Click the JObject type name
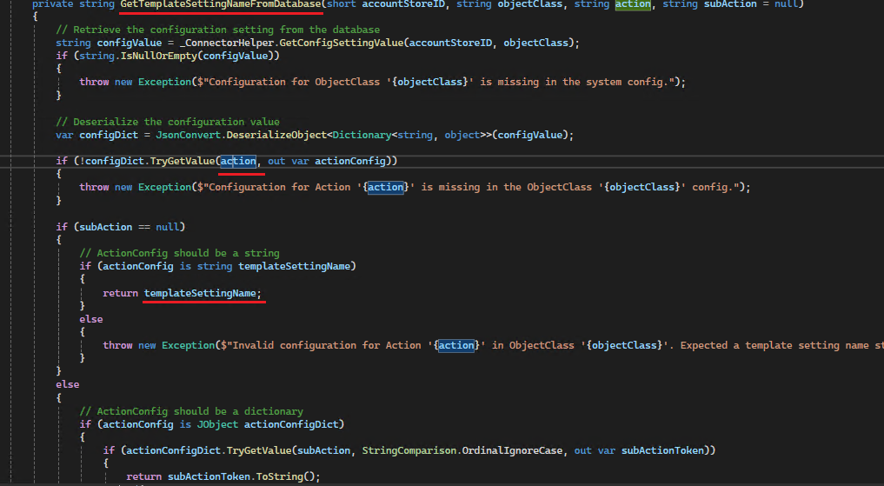The width and height of the screenshot is (884, 486). coord(217,424)
